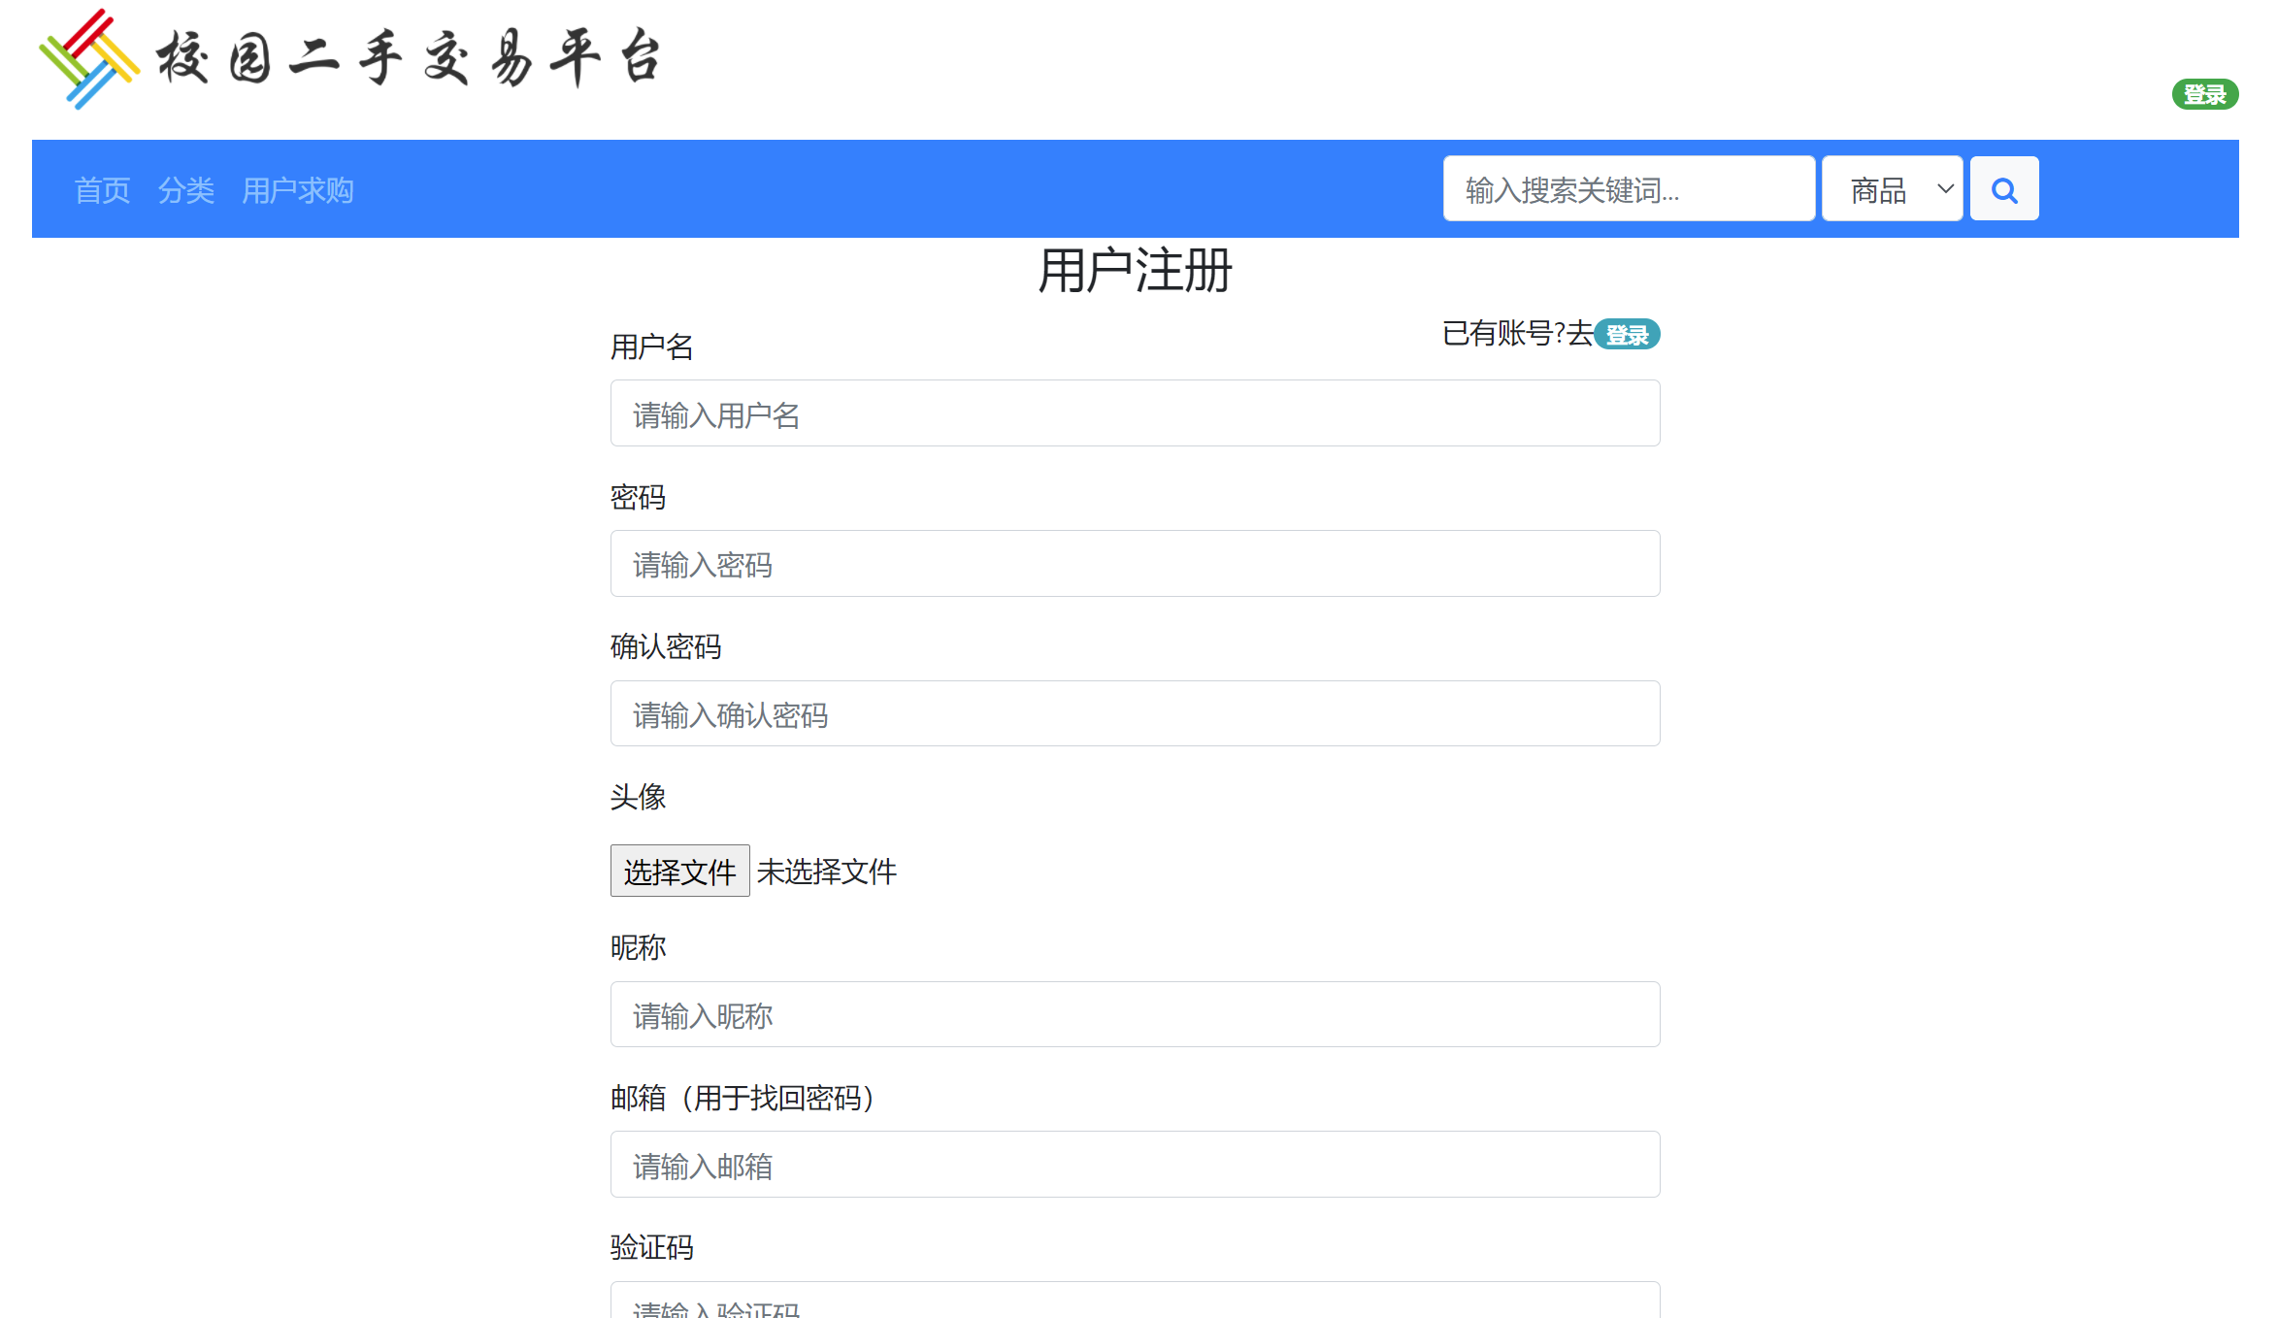This screenshot has height=1318, width=2277.
Task: Click the colorful site logo icon
Action: click(x=88, y=59)
